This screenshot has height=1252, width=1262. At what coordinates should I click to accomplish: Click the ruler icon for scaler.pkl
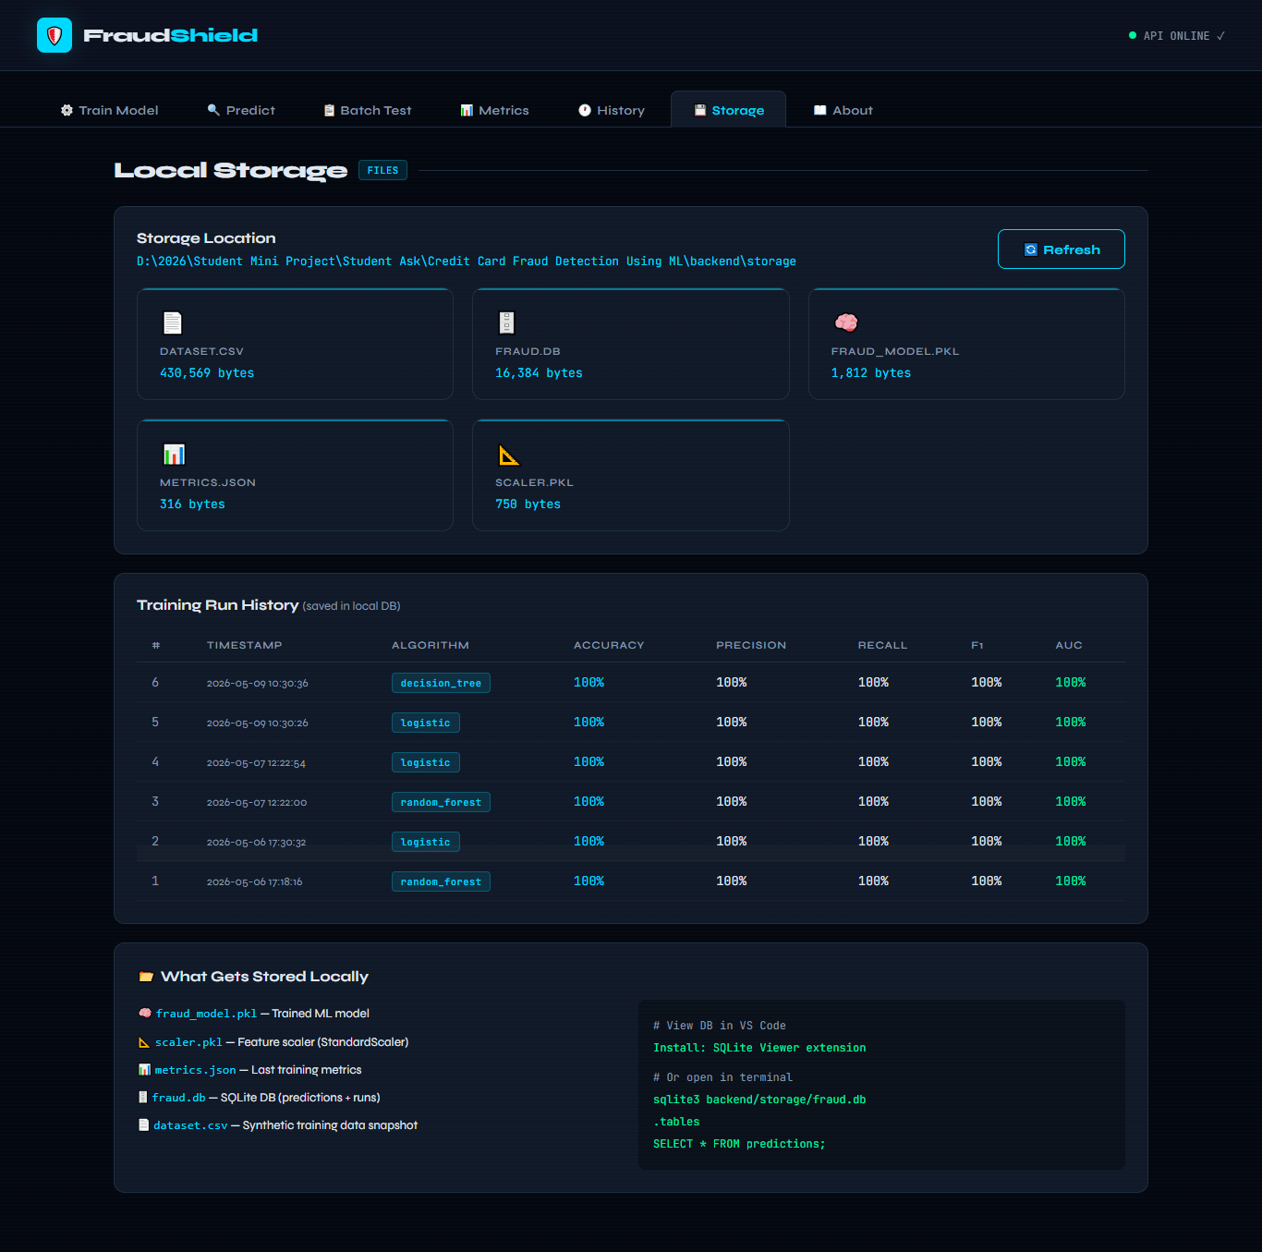pyautogui.click(x=509, y=455)
